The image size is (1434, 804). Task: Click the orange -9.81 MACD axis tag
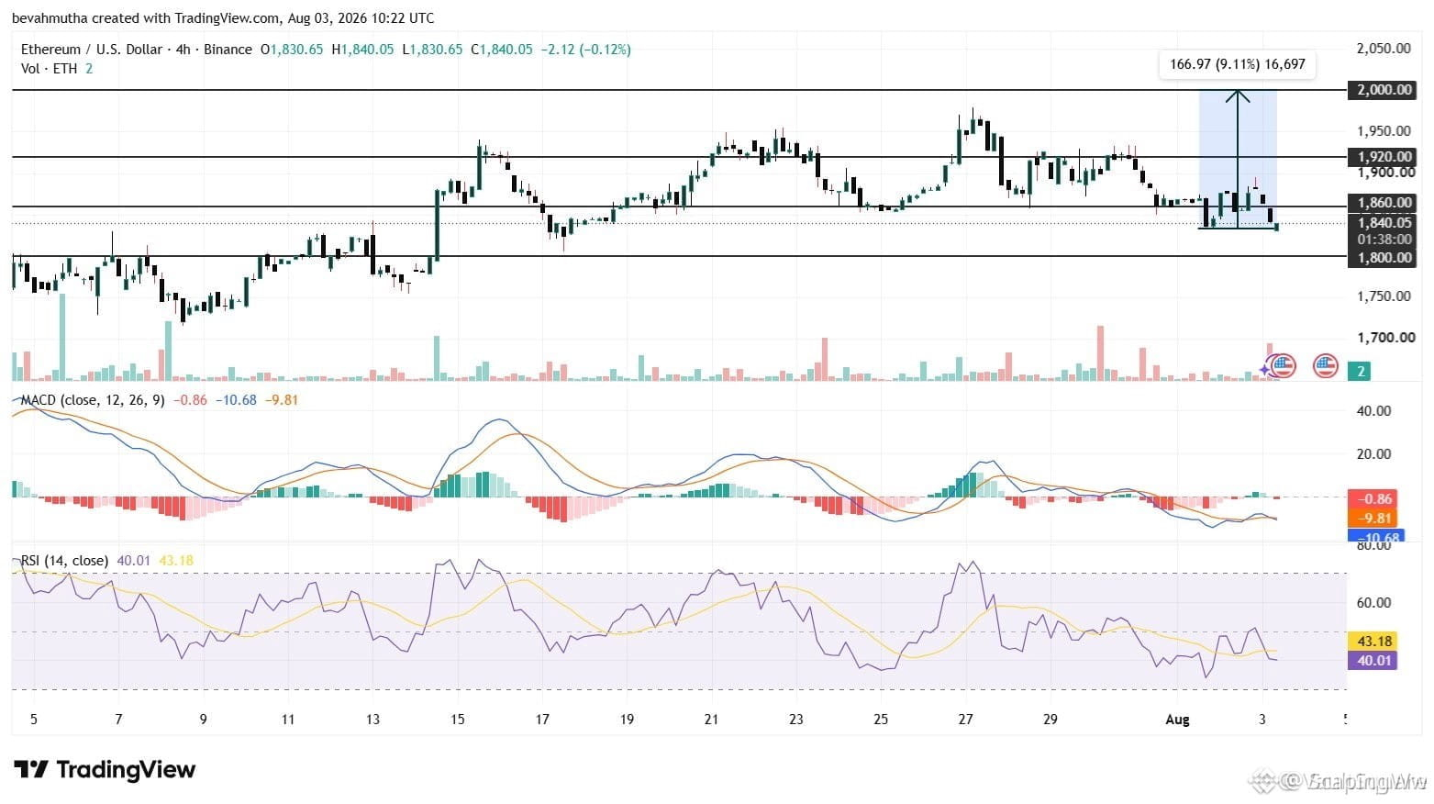(x=1373, y=518)
